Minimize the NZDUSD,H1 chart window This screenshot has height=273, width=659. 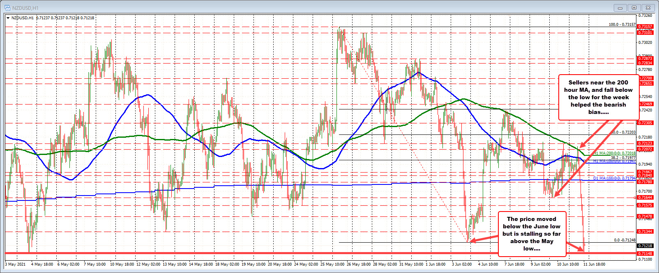[x=620, y=8]
